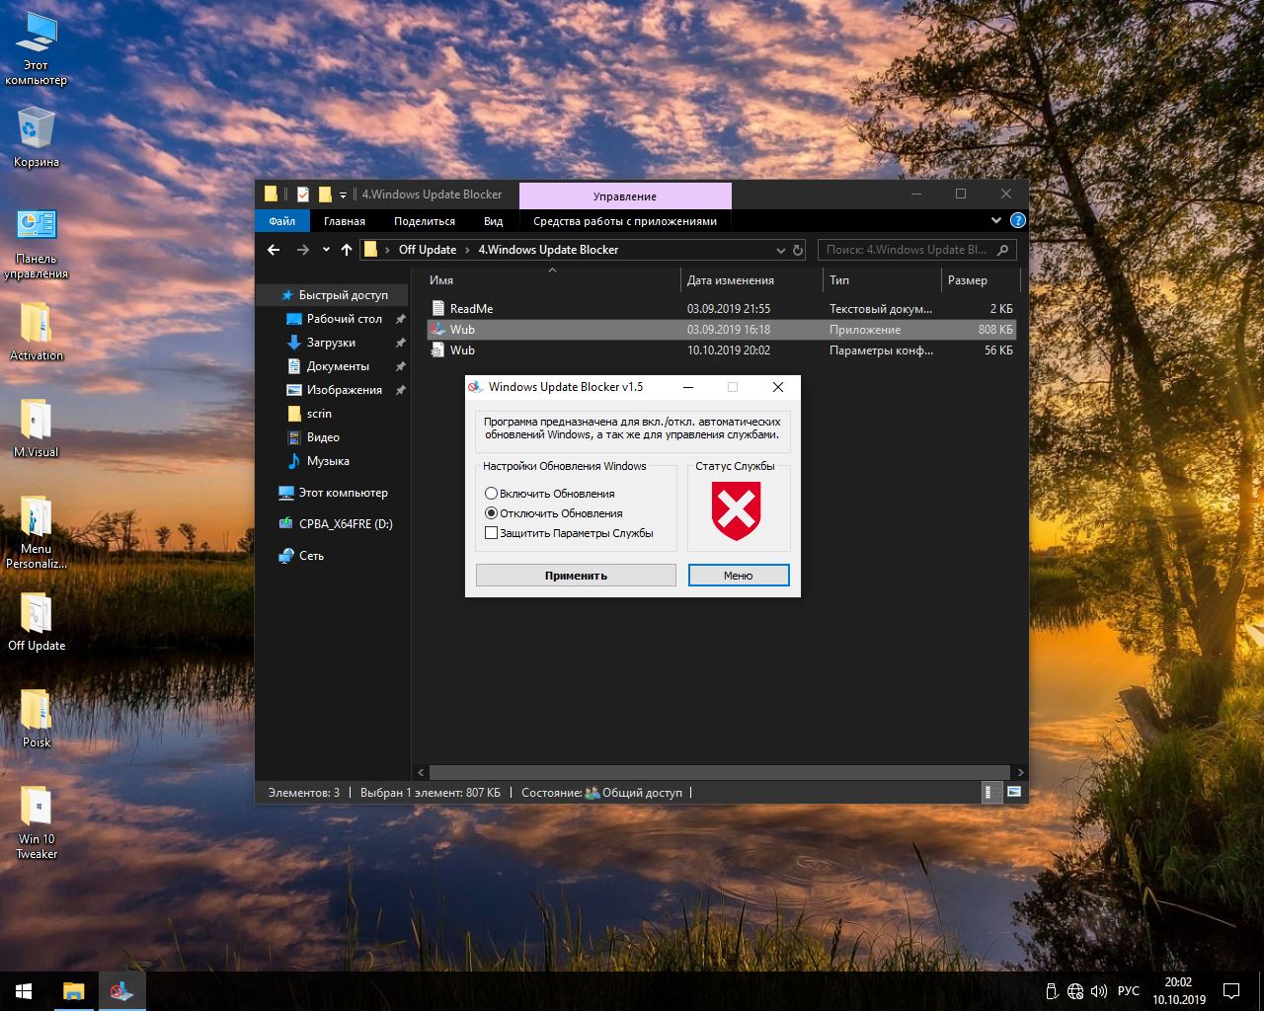1264x1011 pixels.
Task: Open volume speaker icon in tray
Action: [1099, 991]
